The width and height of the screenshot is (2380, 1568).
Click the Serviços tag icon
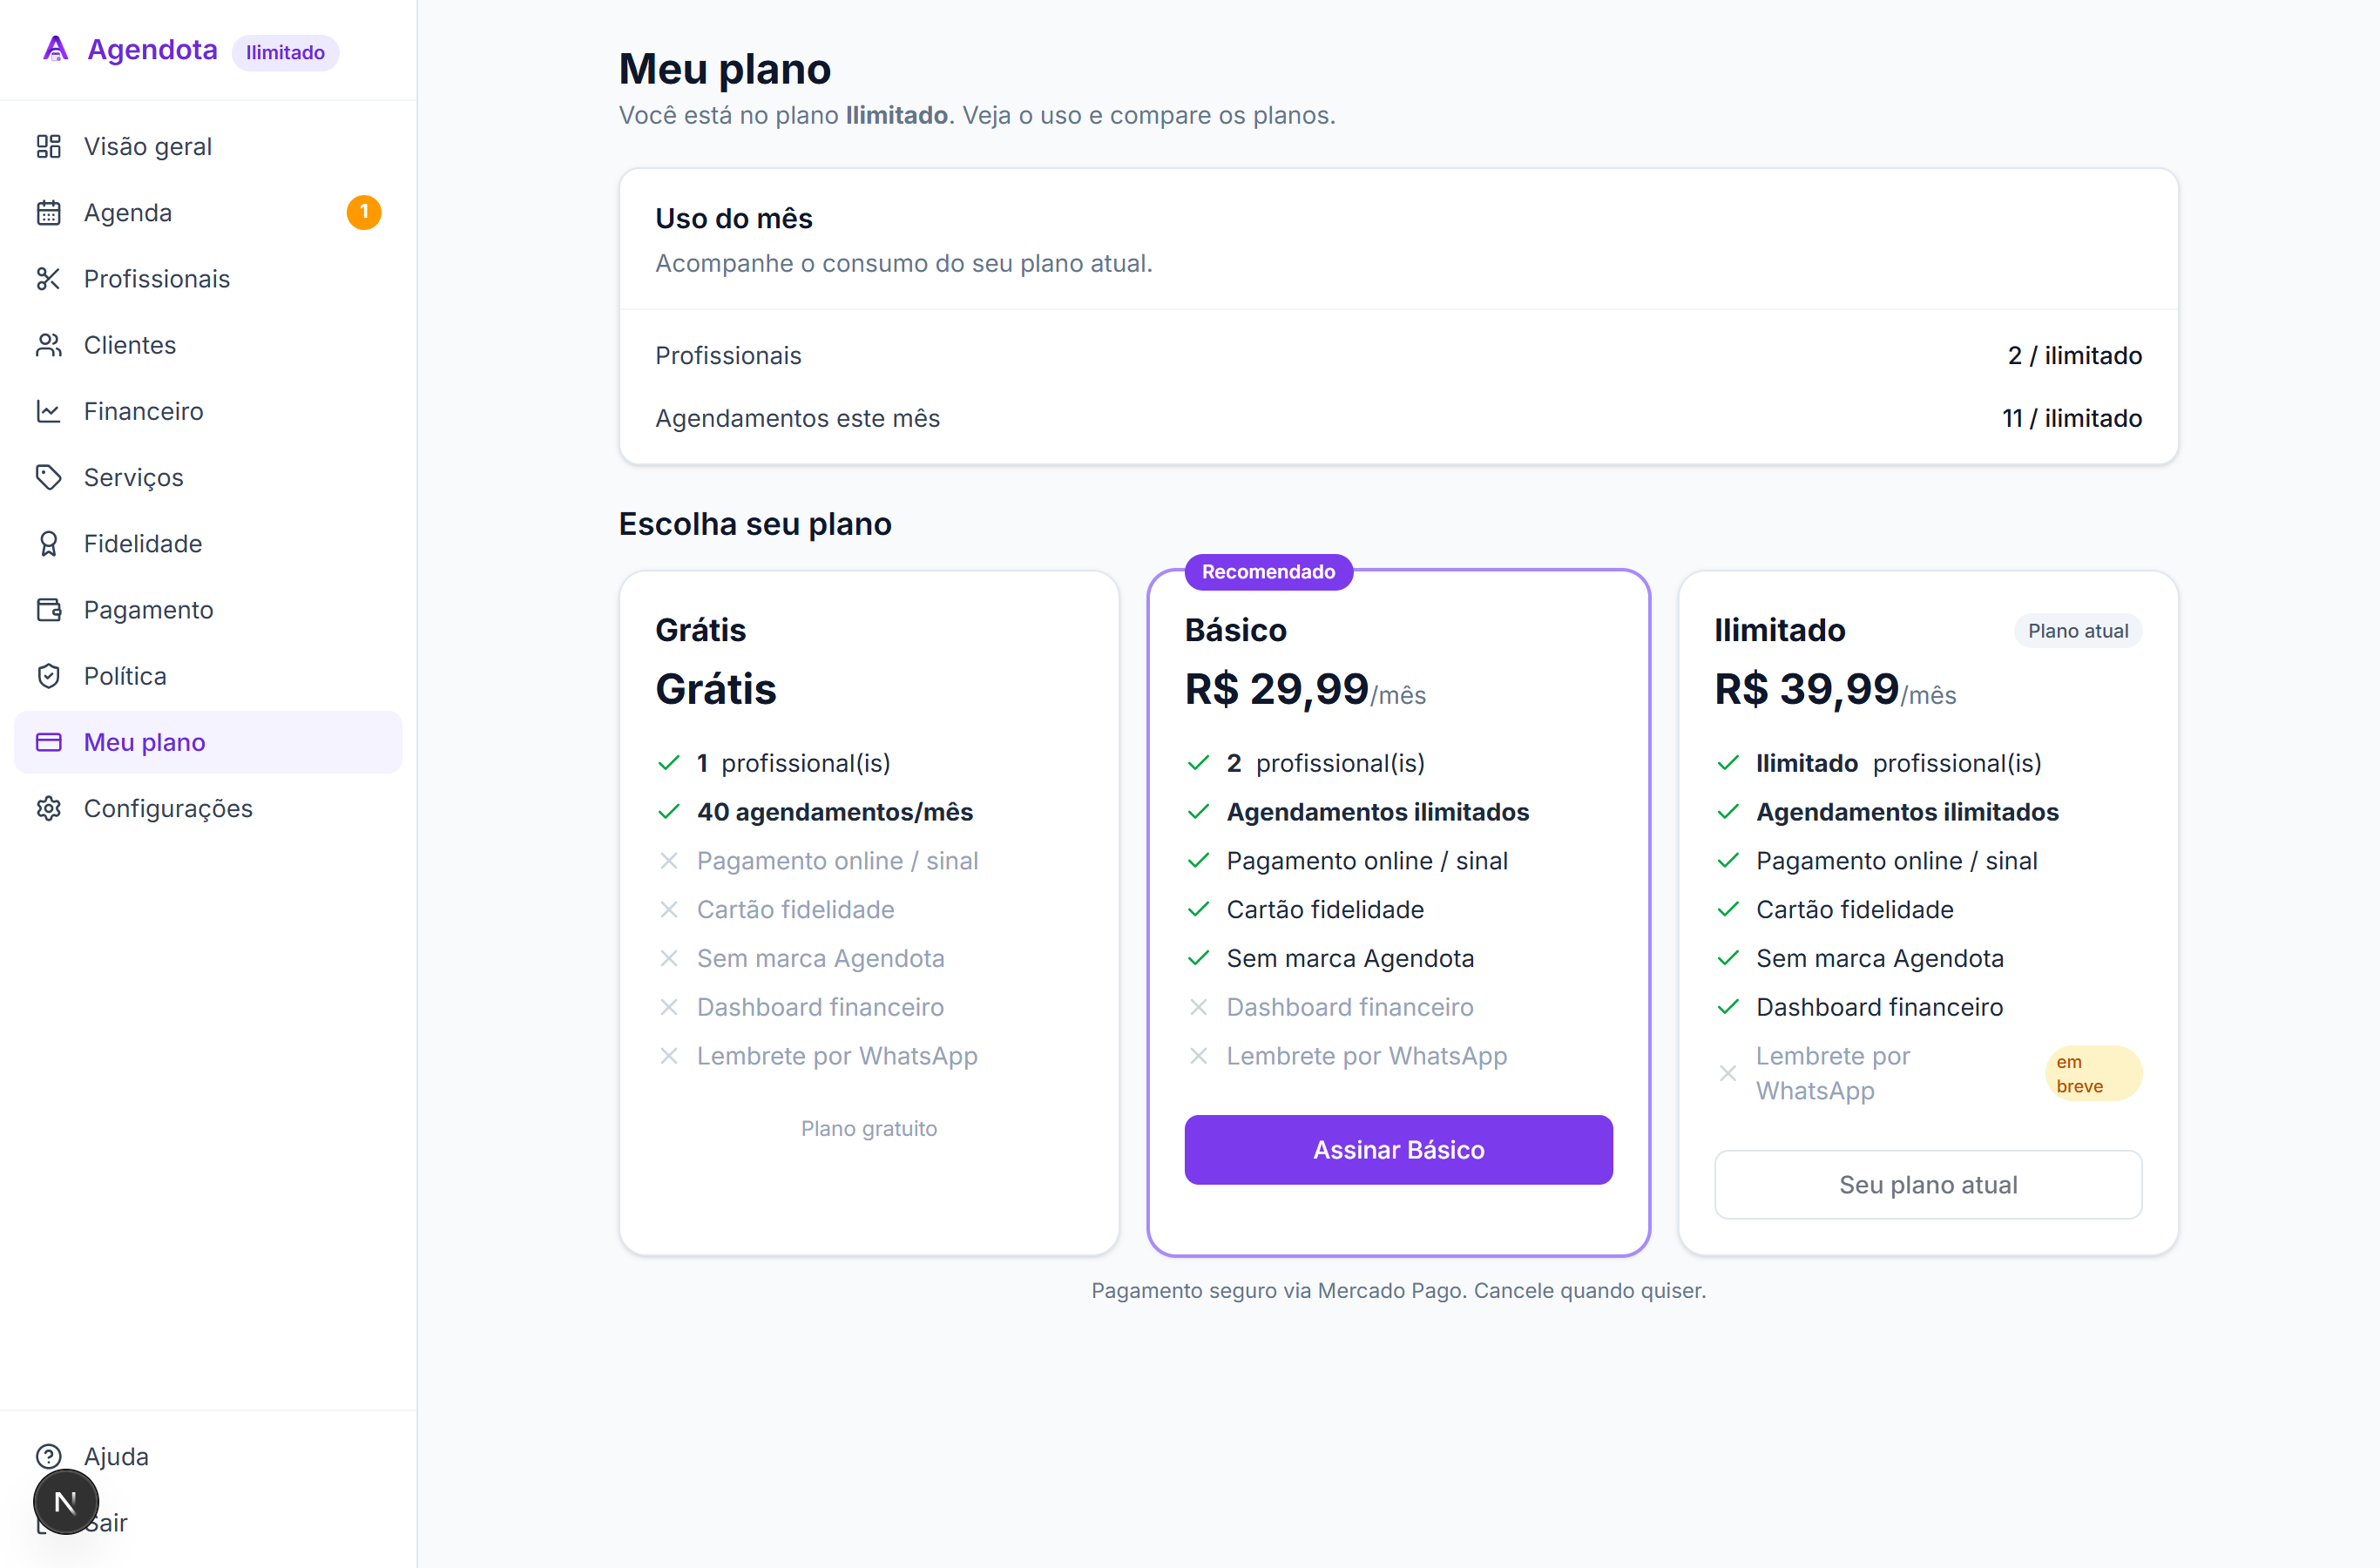pos(49,477)
